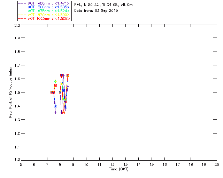Click the 12 hour x-axis label
This screenshot has height=178, width=223.
(x=112, y=164)
